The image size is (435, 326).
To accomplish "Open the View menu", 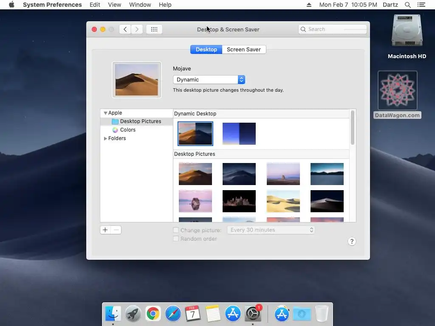I will coord(115,5).
